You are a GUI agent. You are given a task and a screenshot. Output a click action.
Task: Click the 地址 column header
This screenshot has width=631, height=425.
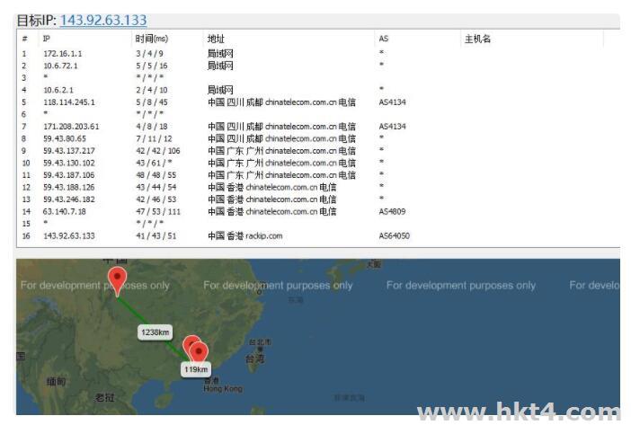click(216, 39)
